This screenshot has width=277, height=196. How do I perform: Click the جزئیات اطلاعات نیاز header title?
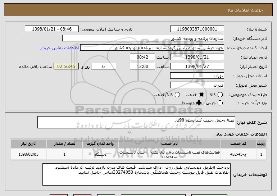[245, 10]
